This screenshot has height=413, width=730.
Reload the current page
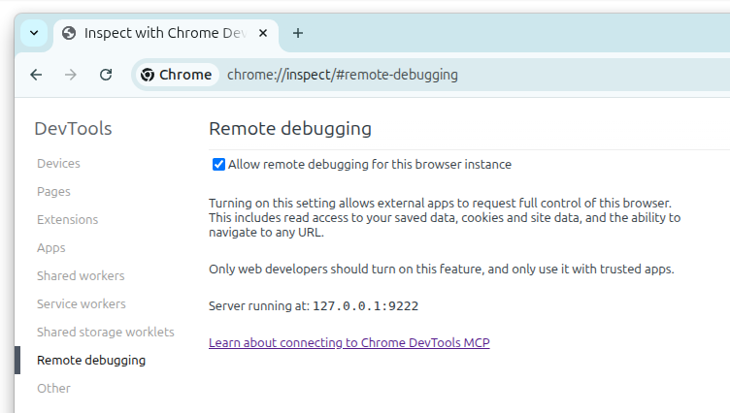(106, 75)
